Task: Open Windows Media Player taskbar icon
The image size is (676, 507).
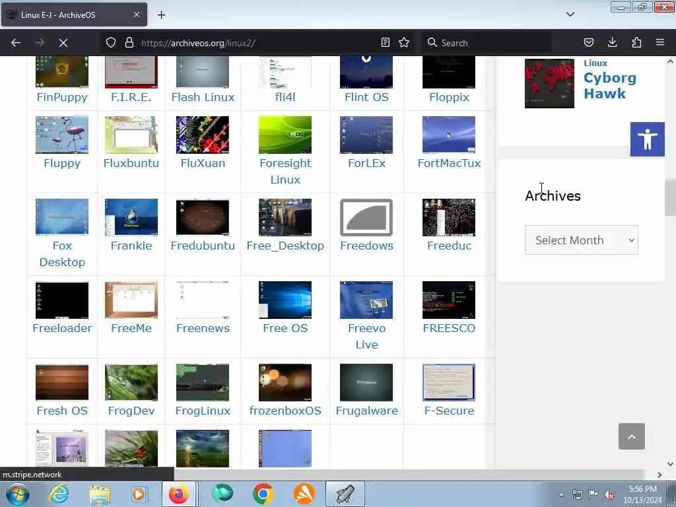Action: click(139, 494)
